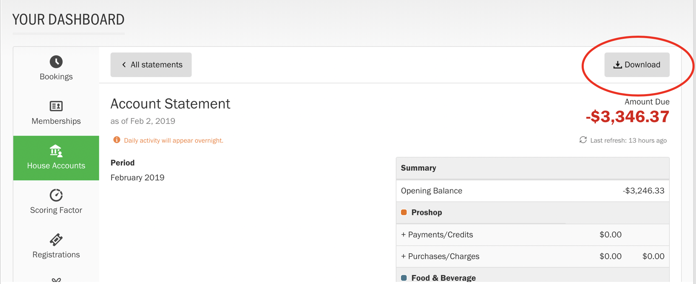The image size is (696, 284).
Task: Click the download arrow icon
Action: [617, 65]
